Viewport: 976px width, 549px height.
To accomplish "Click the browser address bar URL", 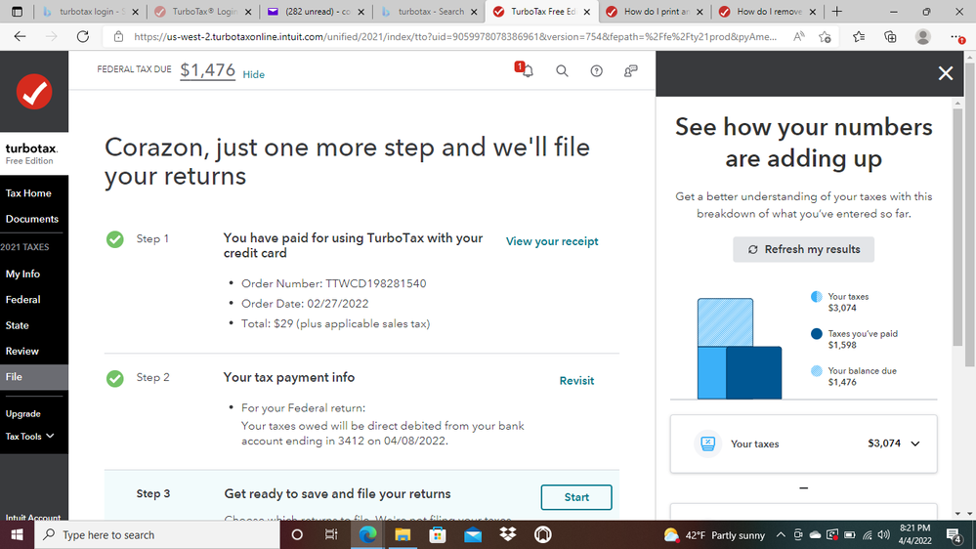I will coord(455,37).
